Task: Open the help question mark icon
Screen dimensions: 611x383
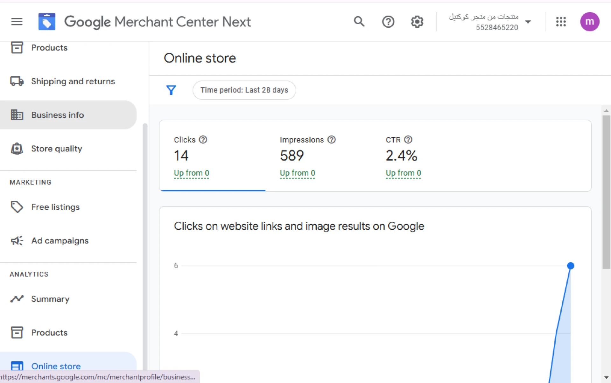Action: pyautogui.click(x=388, y=22)
